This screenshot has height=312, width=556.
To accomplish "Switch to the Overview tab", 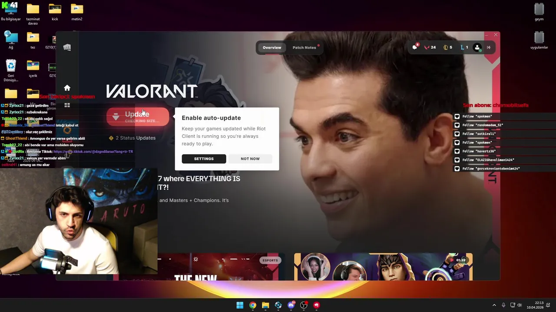I will pyautogui.click(x=272, y=48).
